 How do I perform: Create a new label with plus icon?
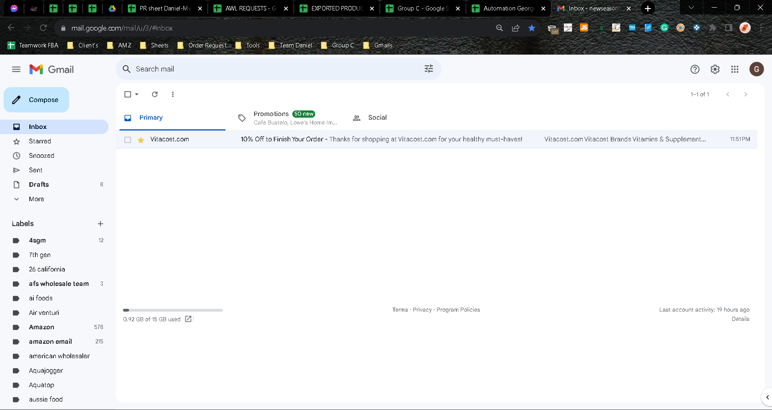101,224
